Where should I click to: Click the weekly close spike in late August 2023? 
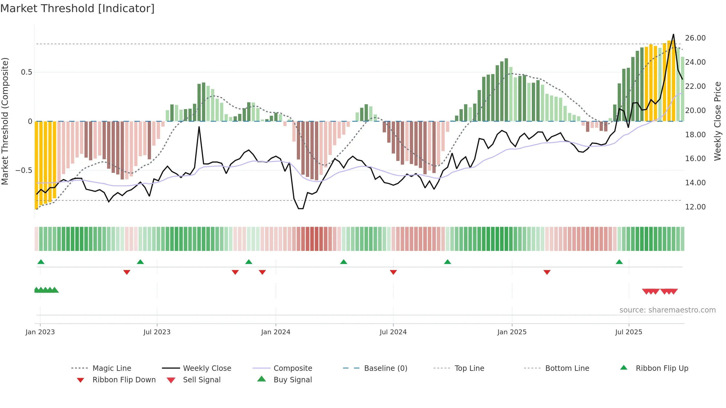pyautogui.click(x=199, y=127)
